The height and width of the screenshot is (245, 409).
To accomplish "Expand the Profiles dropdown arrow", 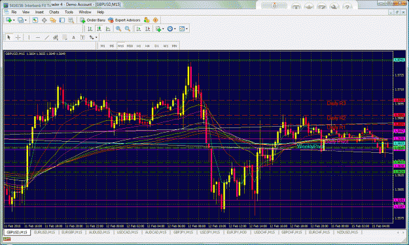I will coord(26,20).
